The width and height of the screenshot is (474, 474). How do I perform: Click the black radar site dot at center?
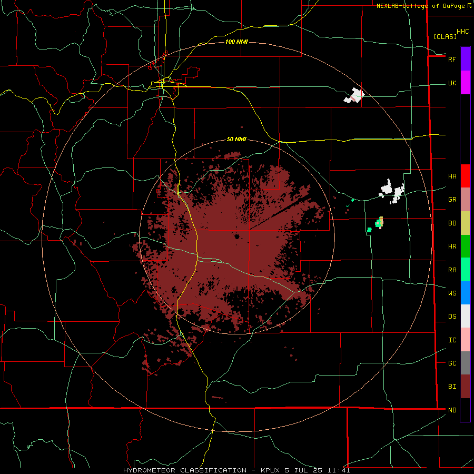click(237, 236)
